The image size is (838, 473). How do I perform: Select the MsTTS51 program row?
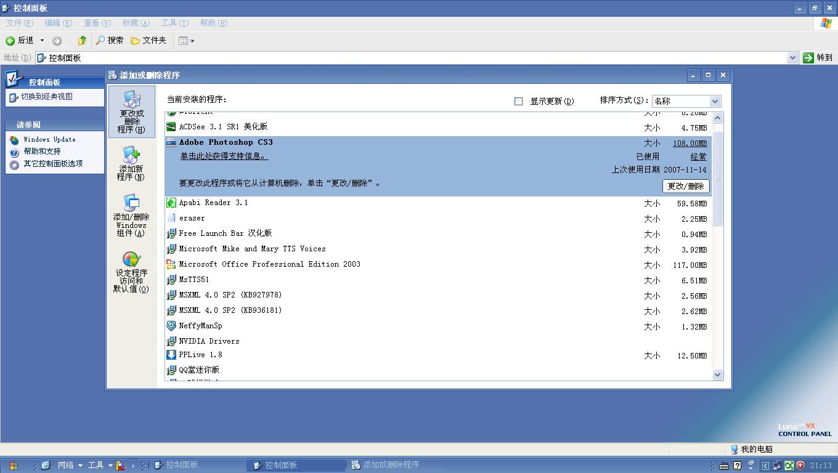click(437, 280)
